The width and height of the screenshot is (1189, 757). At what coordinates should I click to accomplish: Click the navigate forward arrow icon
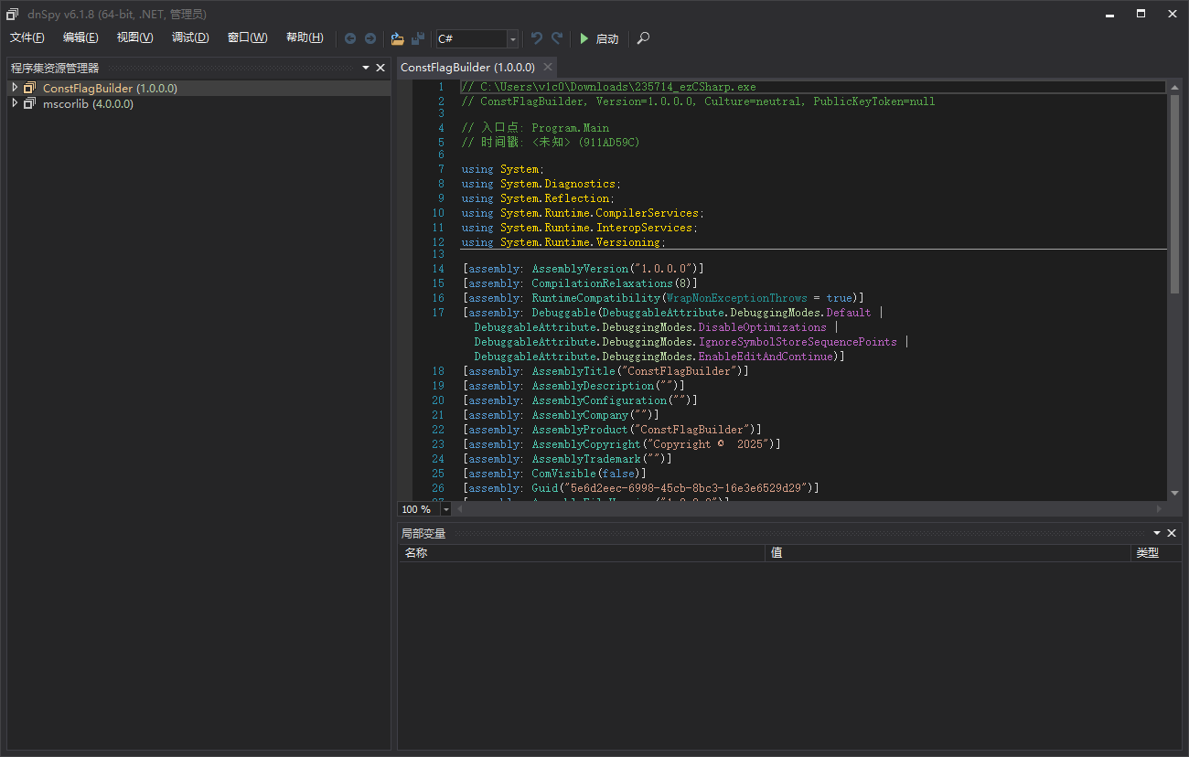click(370, 38)
